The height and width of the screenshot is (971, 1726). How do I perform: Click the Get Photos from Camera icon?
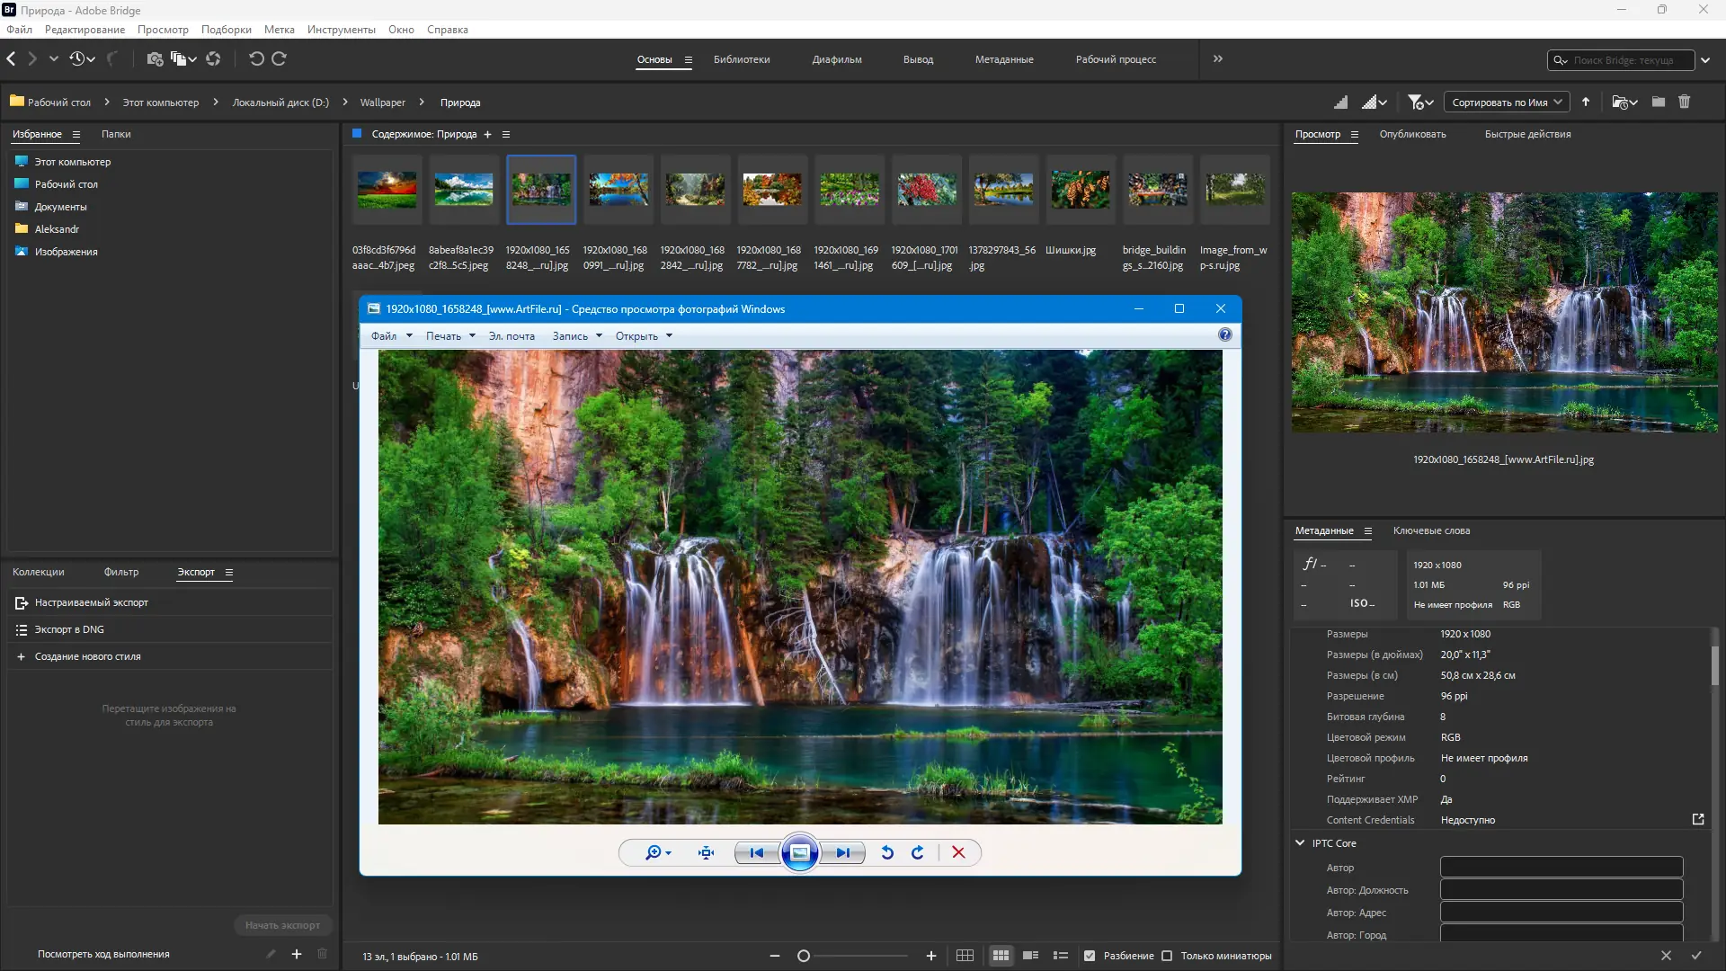(155, 59)
